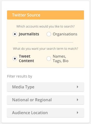This screenshot has height=124, width=91.
Task: Click the 'Filter results by' heading
Action: click(20, 76)
